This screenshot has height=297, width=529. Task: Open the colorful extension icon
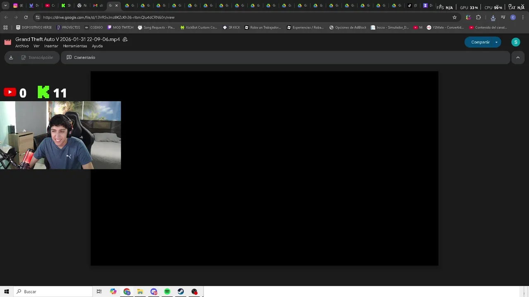(x=468, y=17)
